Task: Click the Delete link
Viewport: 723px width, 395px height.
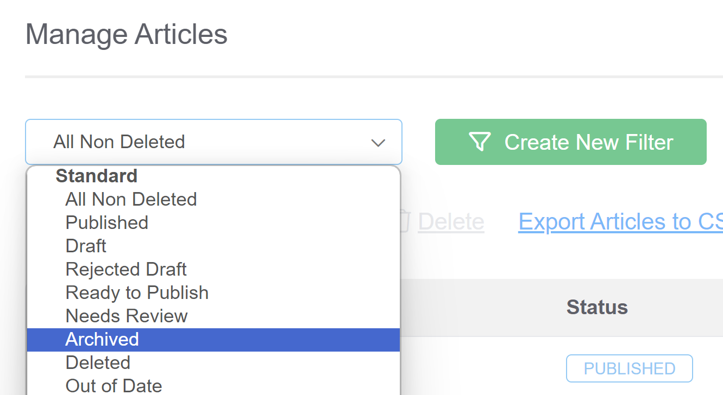Action: tap(451, 221)
